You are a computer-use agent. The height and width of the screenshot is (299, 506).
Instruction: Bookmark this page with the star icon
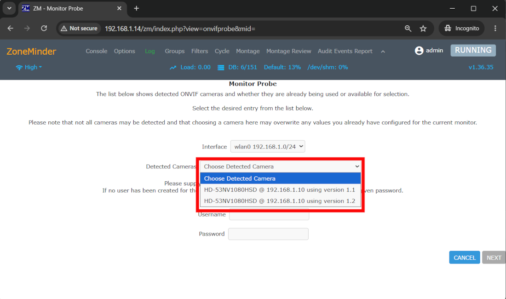click(423, 29)
